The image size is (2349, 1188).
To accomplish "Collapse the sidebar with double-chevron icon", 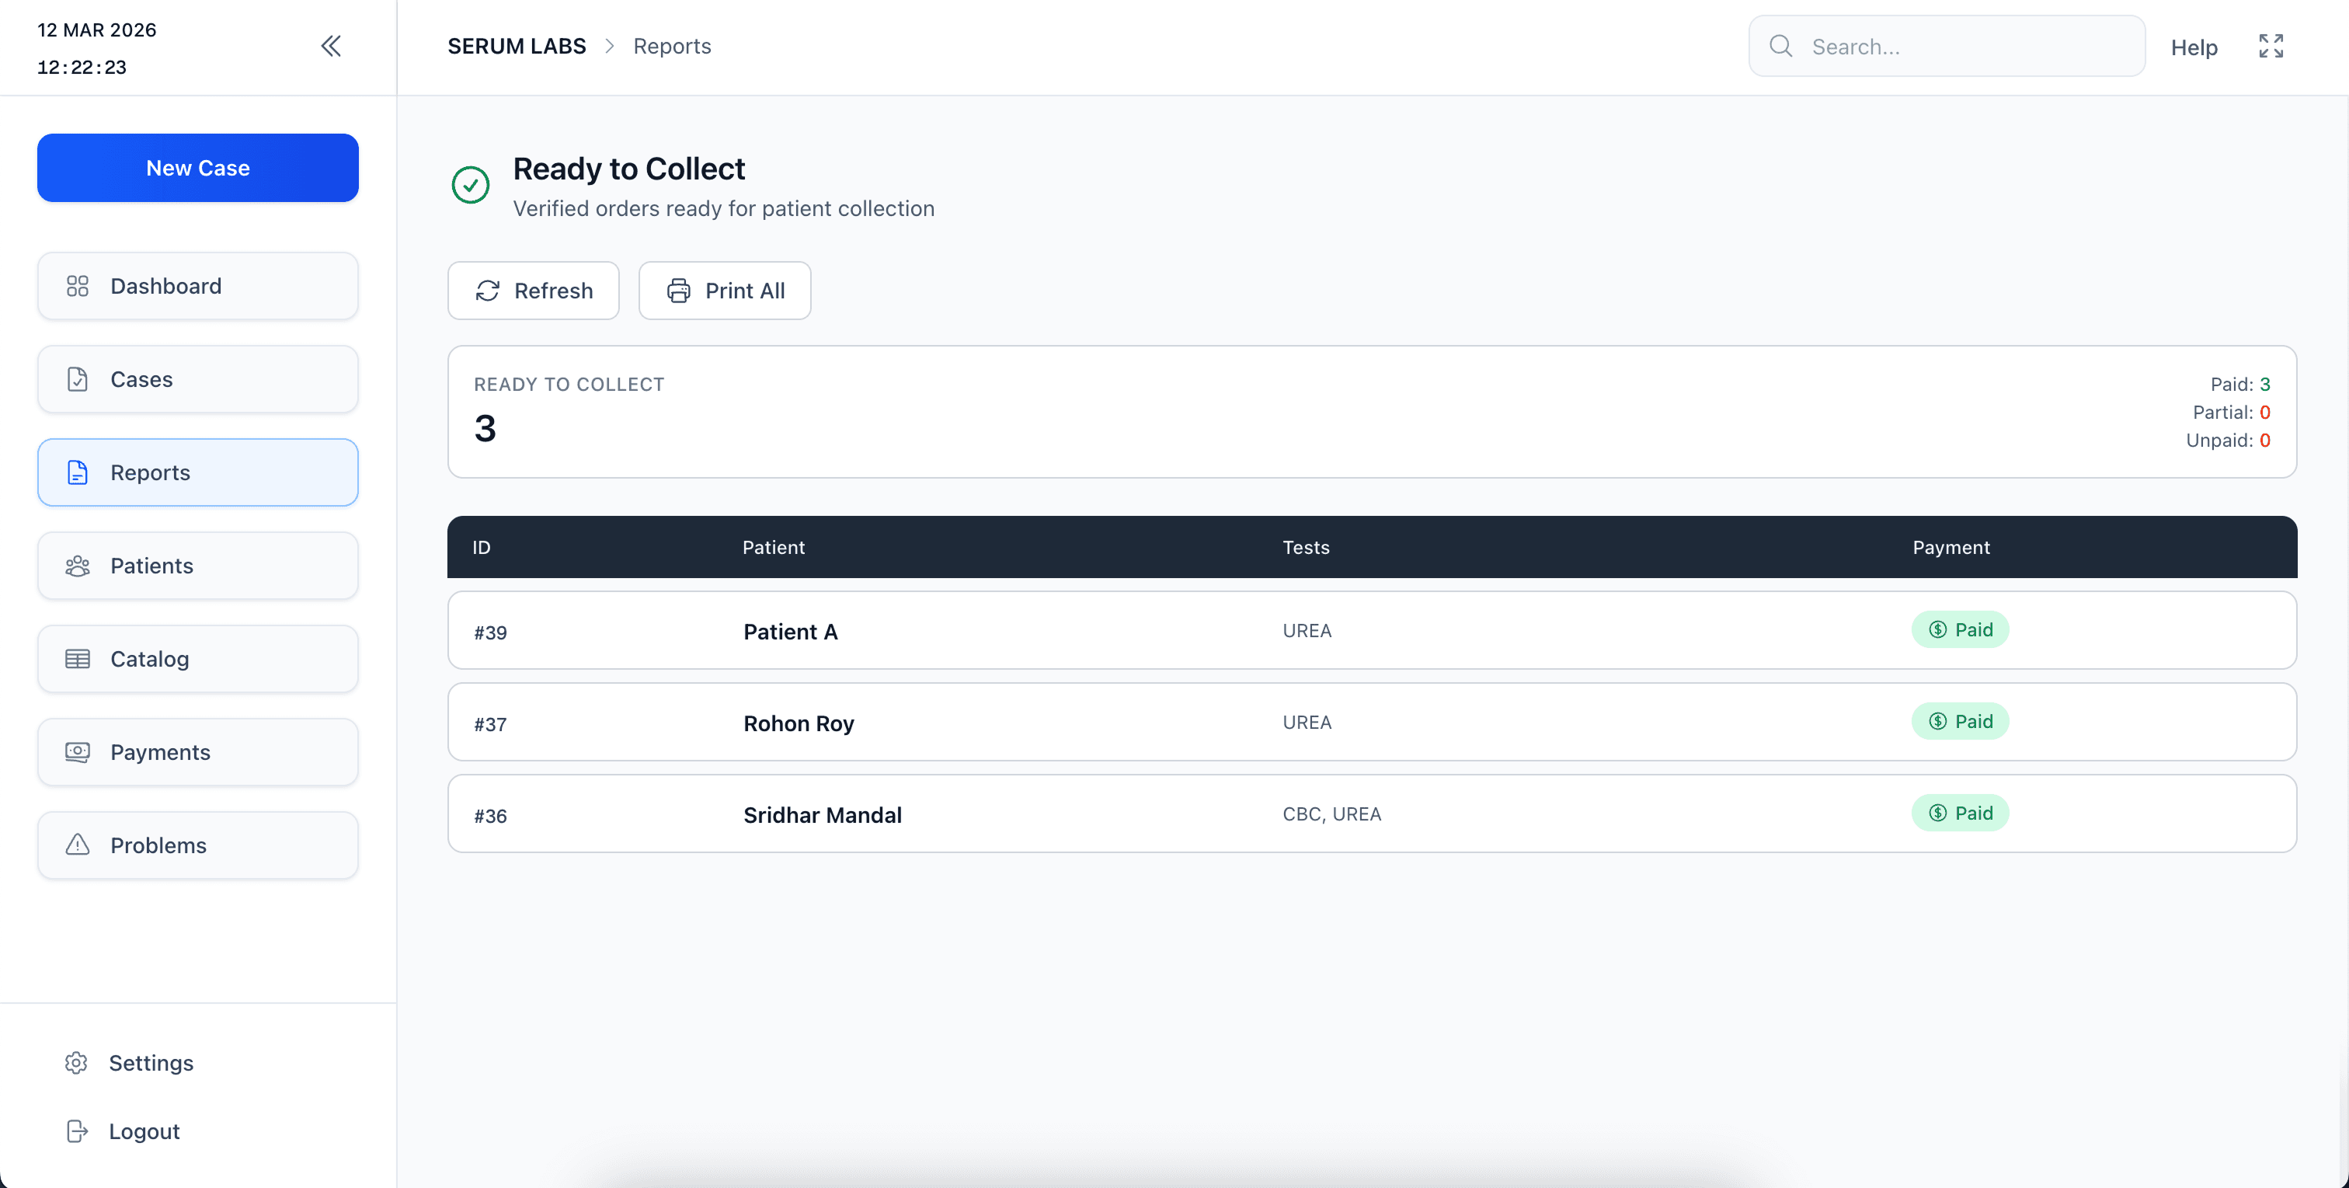I will 331,46.
